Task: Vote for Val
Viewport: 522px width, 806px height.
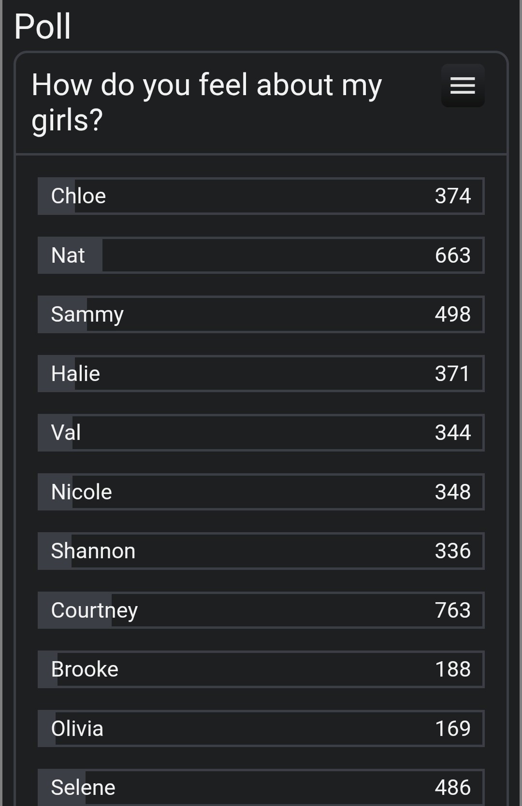Action: click(261, 433)
